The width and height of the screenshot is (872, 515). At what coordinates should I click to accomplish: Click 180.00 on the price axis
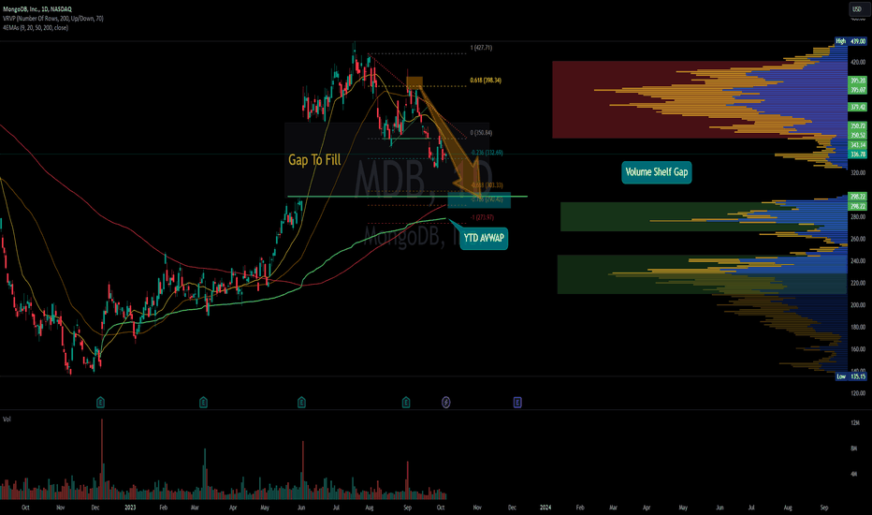click(x=858, y=328)
